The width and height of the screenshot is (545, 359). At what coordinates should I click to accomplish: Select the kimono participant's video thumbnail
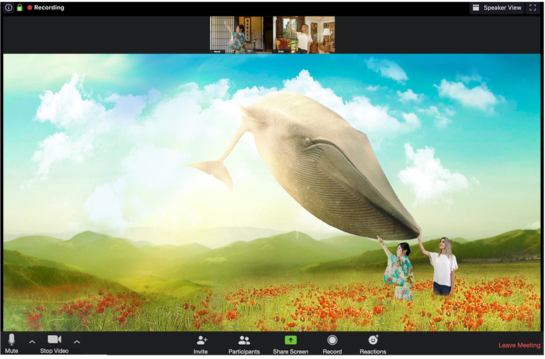241,35
